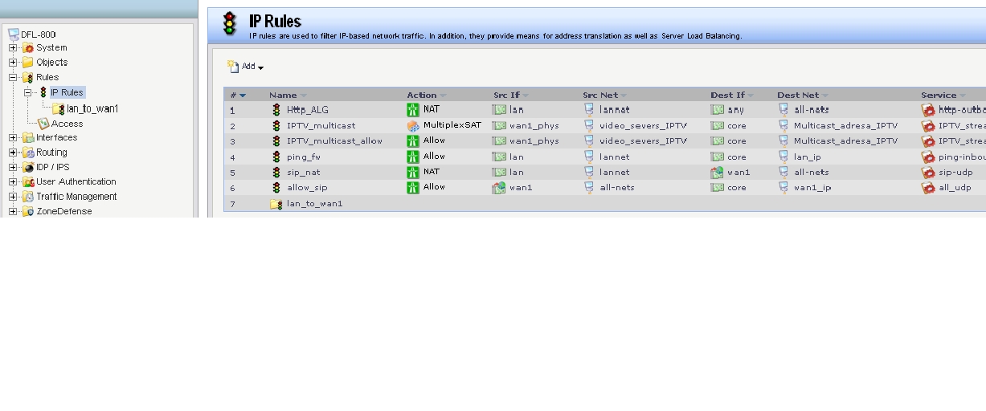Click the large IP Rules traffic-light header icon
986x411 pixels.
point(230,24)
